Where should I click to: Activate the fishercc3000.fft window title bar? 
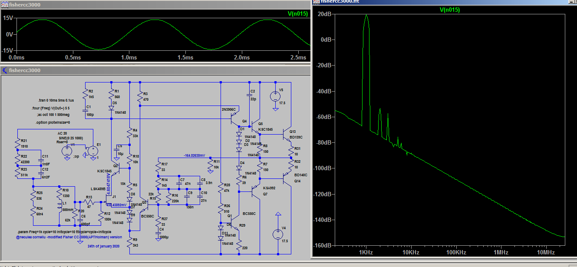tap(444, 2)
